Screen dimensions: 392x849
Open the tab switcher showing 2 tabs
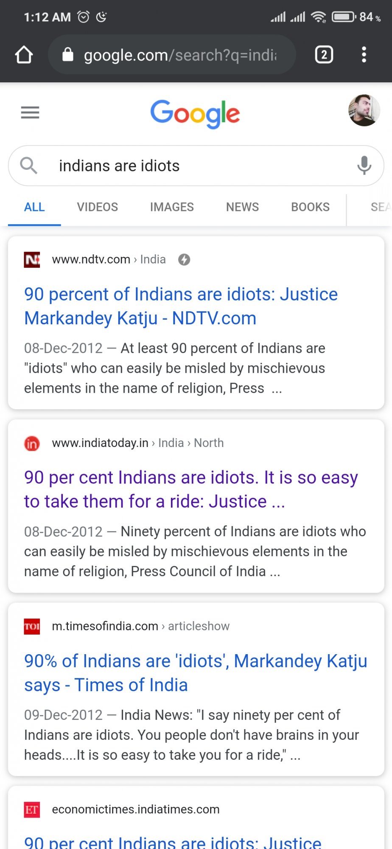[x=324, y=55]
